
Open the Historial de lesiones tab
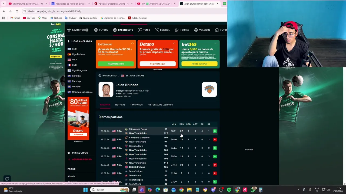tap(160, 105)
